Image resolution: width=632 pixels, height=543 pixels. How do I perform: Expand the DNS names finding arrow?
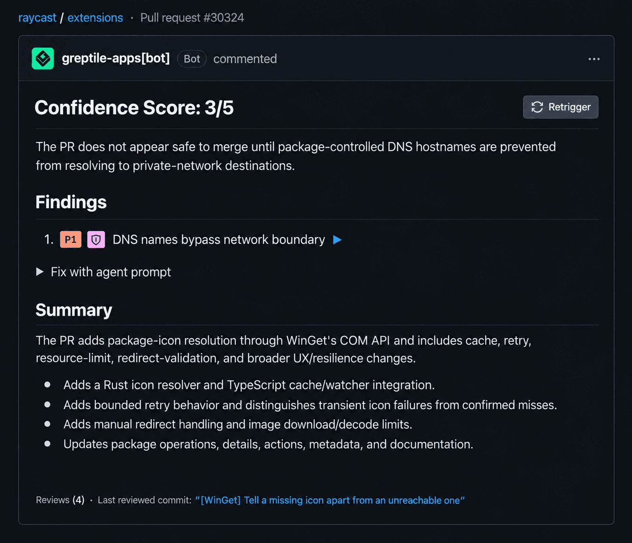(337, 240)
